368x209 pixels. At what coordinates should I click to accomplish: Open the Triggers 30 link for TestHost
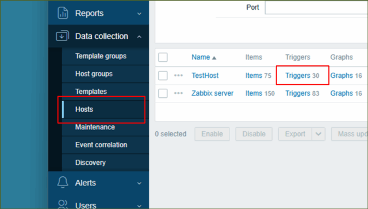click(302, 76)
